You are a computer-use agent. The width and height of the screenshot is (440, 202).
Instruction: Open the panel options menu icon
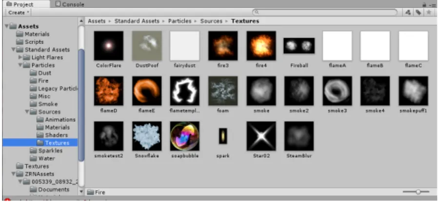432,5
